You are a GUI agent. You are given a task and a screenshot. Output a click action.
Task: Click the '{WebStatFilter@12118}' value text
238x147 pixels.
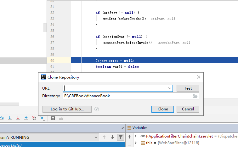(178, 143)
